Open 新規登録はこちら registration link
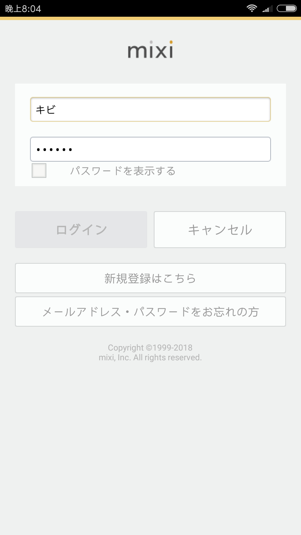 (151, 278)
